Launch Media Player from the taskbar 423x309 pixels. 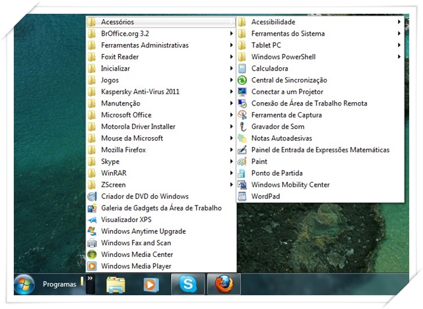(151, 285)
